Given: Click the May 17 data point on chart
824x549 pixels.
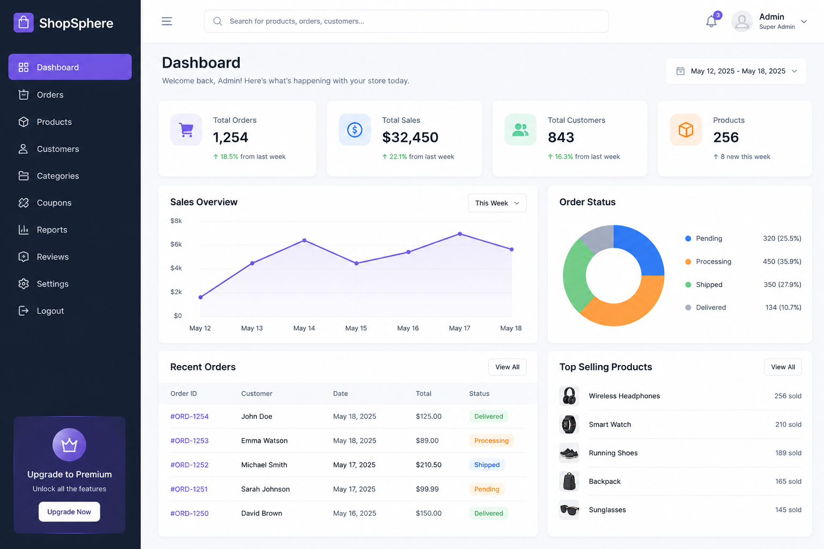Looking at the screenshot, I should [460, 234].
